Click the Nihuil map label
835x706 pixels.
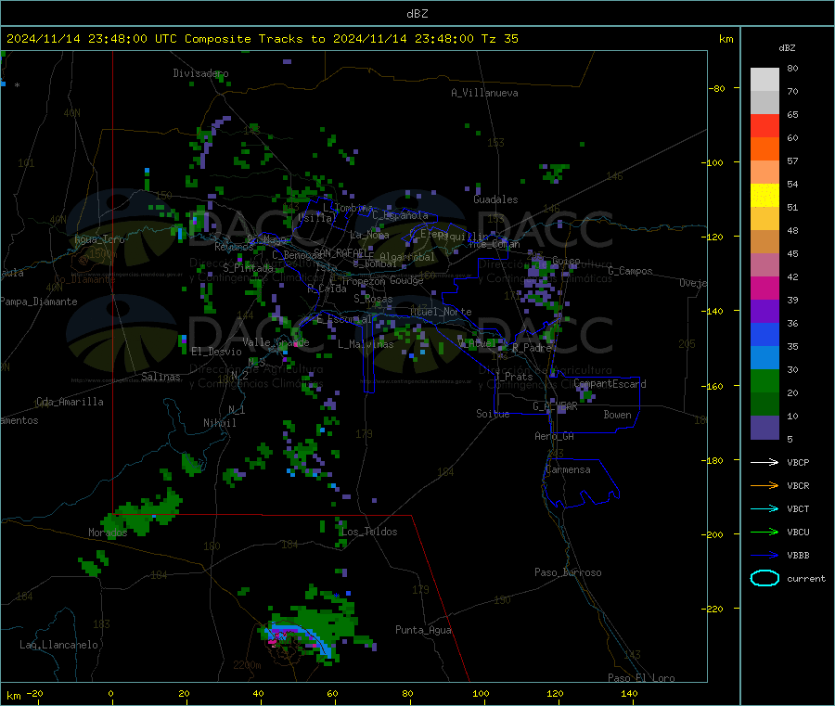pyautogui.click(x=219, y=423)
